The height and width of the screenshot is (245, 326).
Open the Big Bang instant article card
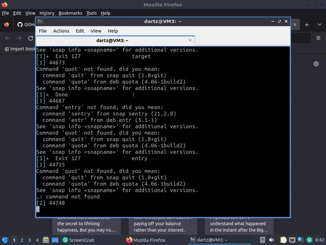point(239,226)
